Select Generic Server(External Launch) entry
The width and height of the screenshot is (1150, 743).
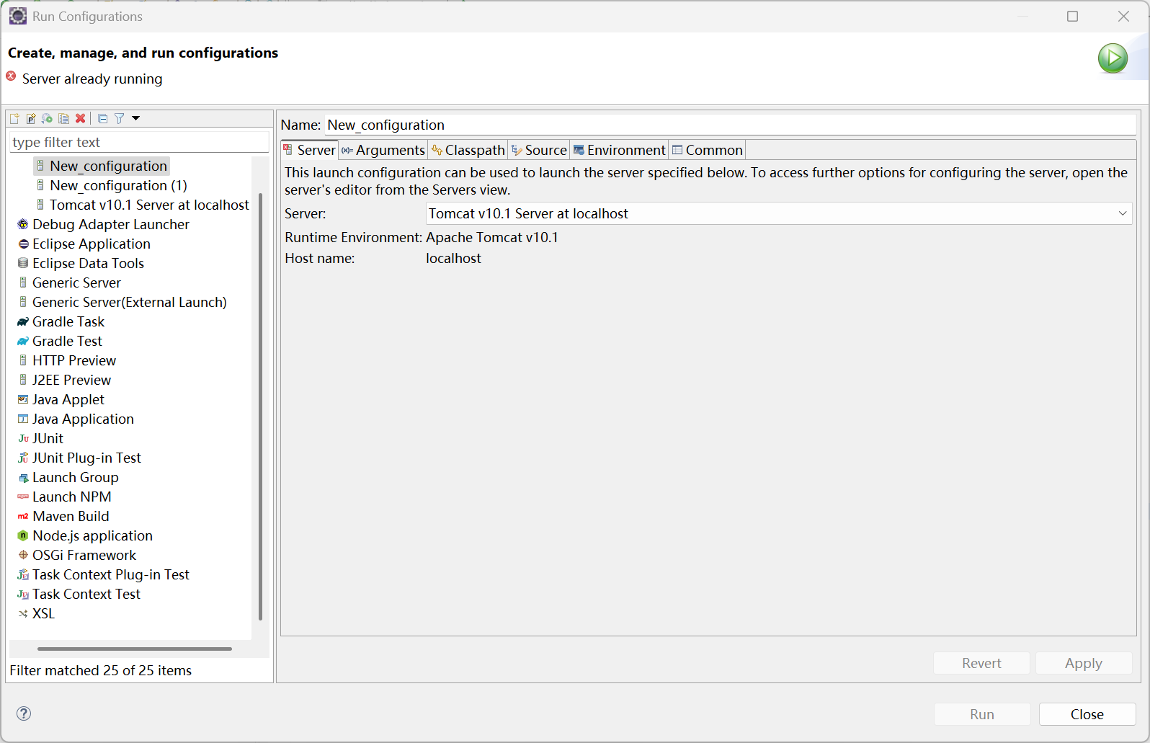pos(122,302)
